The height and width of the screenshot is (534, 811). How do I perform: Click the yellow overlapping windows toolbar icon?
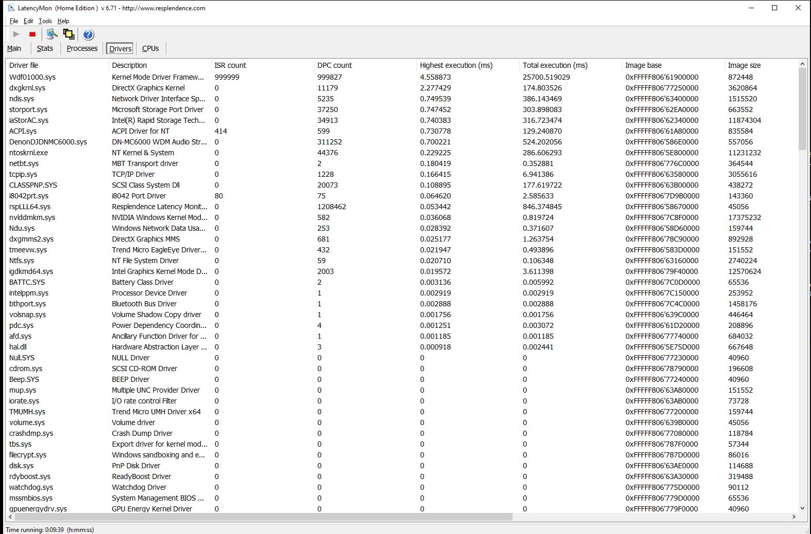tap(68, 34)
